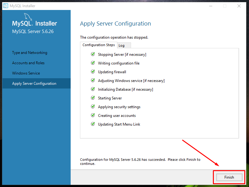The width and height of the screenshot is (249, 187).
Task: Click the Initializing Database step icon
Action: [x=92, y=89]
